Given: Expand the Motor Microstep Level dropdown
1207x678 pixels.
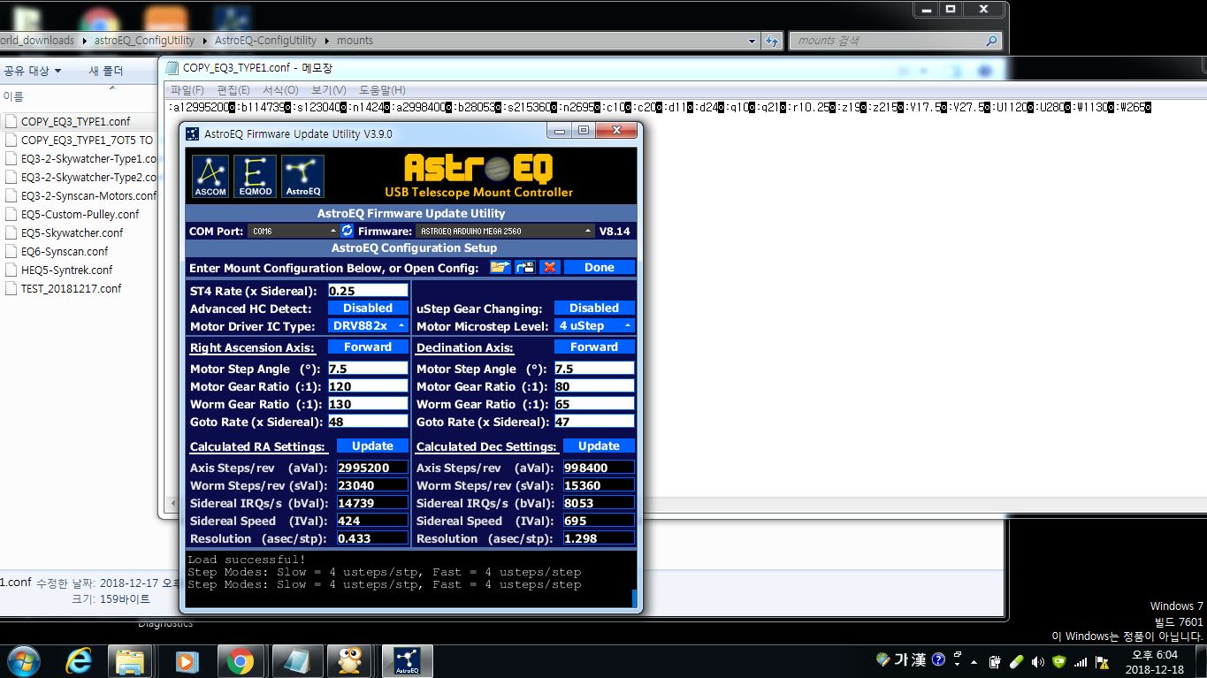Looking at the screenshot, I should tap(594, 325).
